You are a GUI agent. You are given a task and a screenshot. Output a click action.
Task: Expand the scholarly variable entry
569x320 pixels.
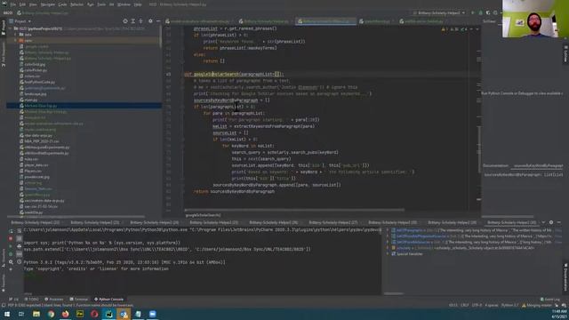388,248
